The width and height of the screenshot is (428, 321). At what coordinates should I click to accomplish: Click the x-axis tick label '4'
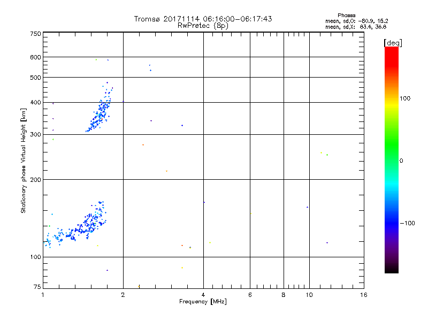203,295
